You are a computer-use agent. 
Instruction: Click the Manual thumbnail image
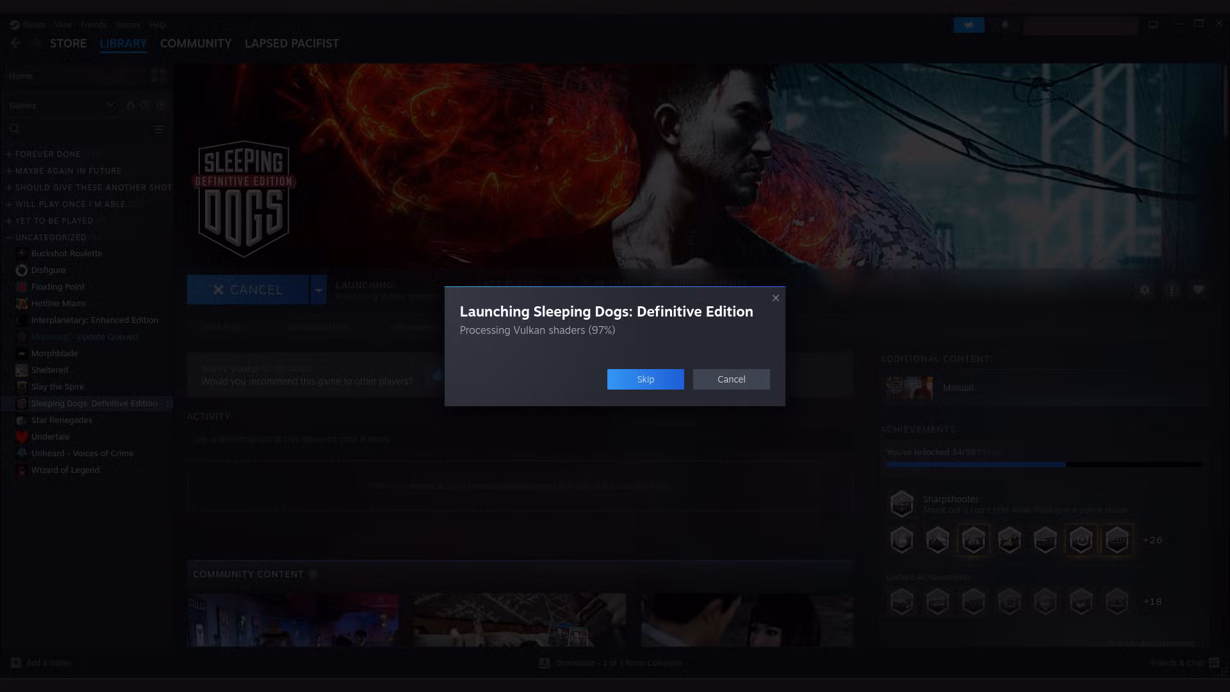coord(910,388)
